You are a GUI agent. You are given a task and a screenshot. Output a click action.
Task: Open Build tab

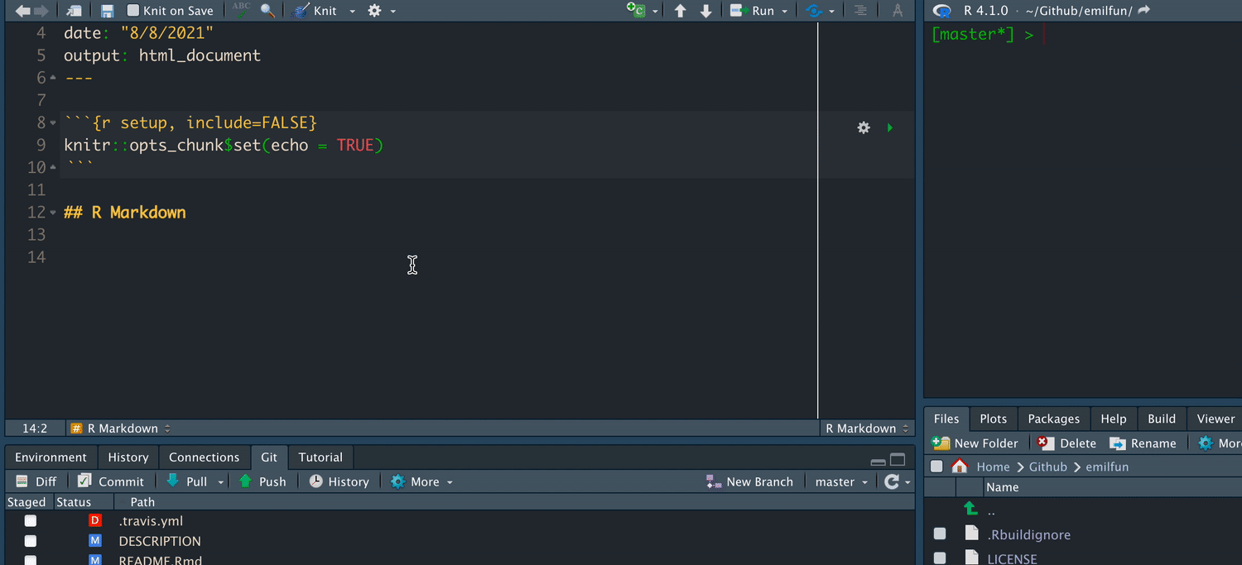(x=1162, y=419)
